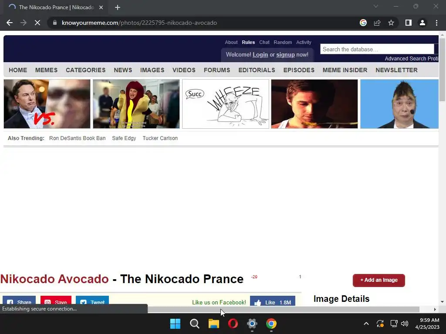Open Windows taskbar Search
This screenshot has width=446, height=334.
(195, 324)
